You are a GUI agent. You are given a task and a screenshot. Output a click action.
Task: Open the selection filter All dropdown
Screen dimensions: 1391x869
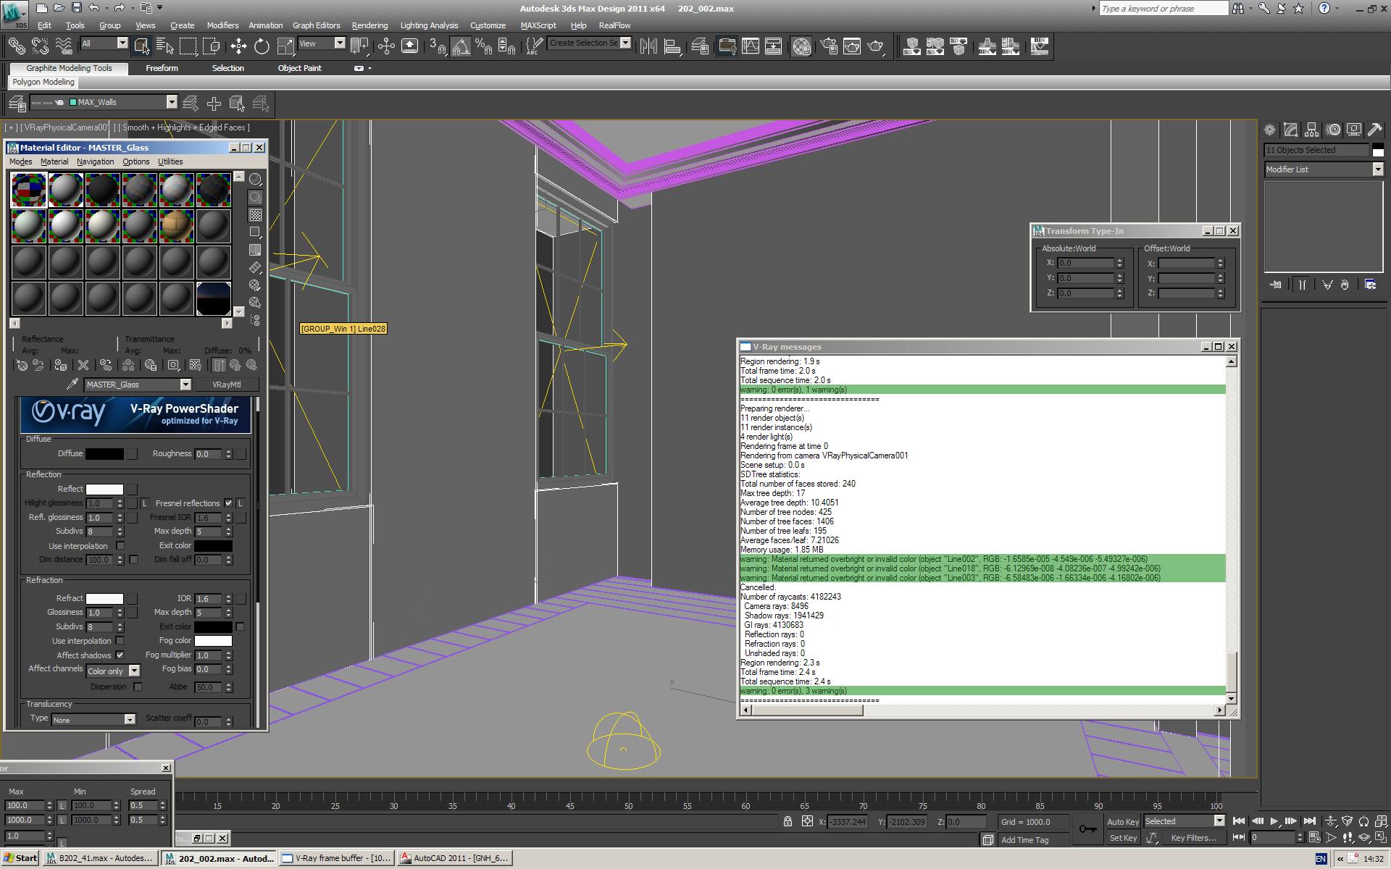tap(122, 43)
